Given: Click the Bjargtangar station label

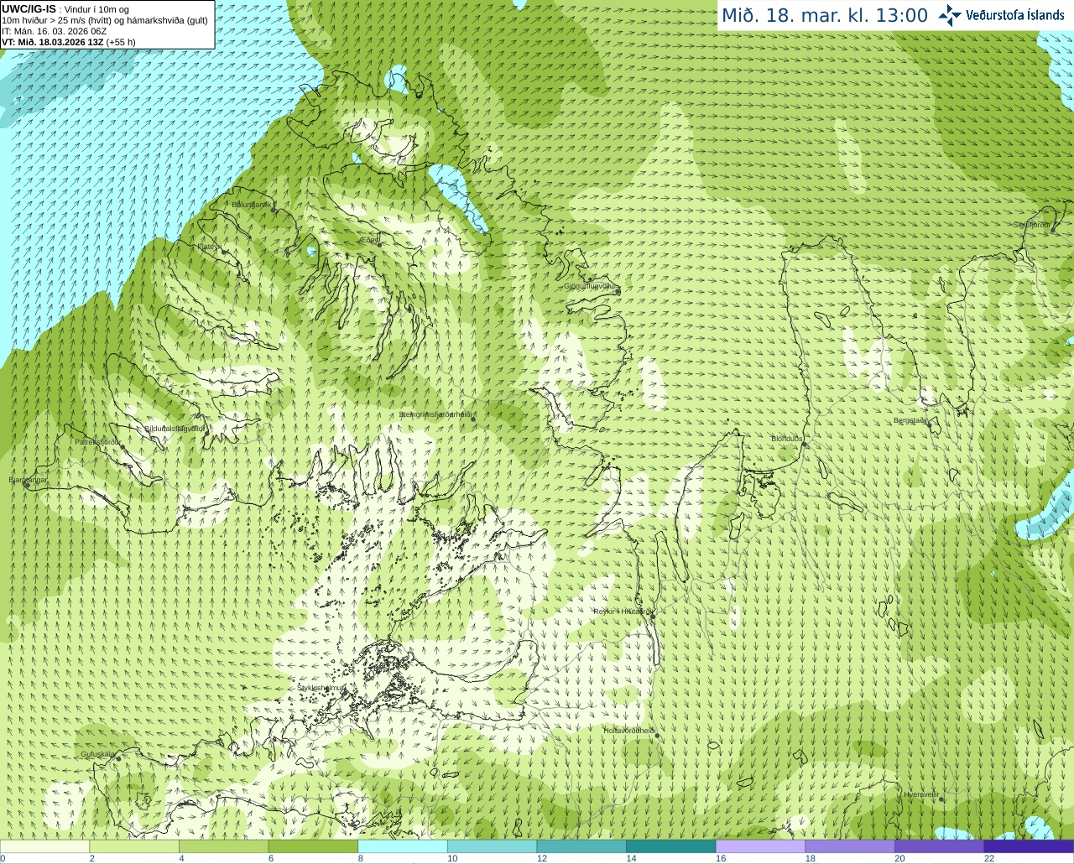Looking at the screenshot, I should pos(29,480).
